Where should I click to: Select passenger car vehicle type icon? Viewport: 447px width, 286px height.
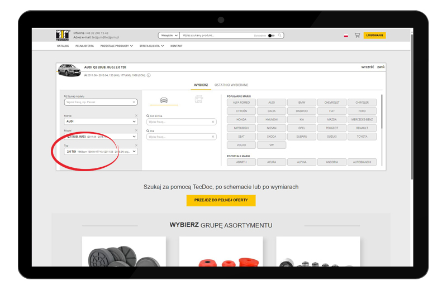point(164,100)
